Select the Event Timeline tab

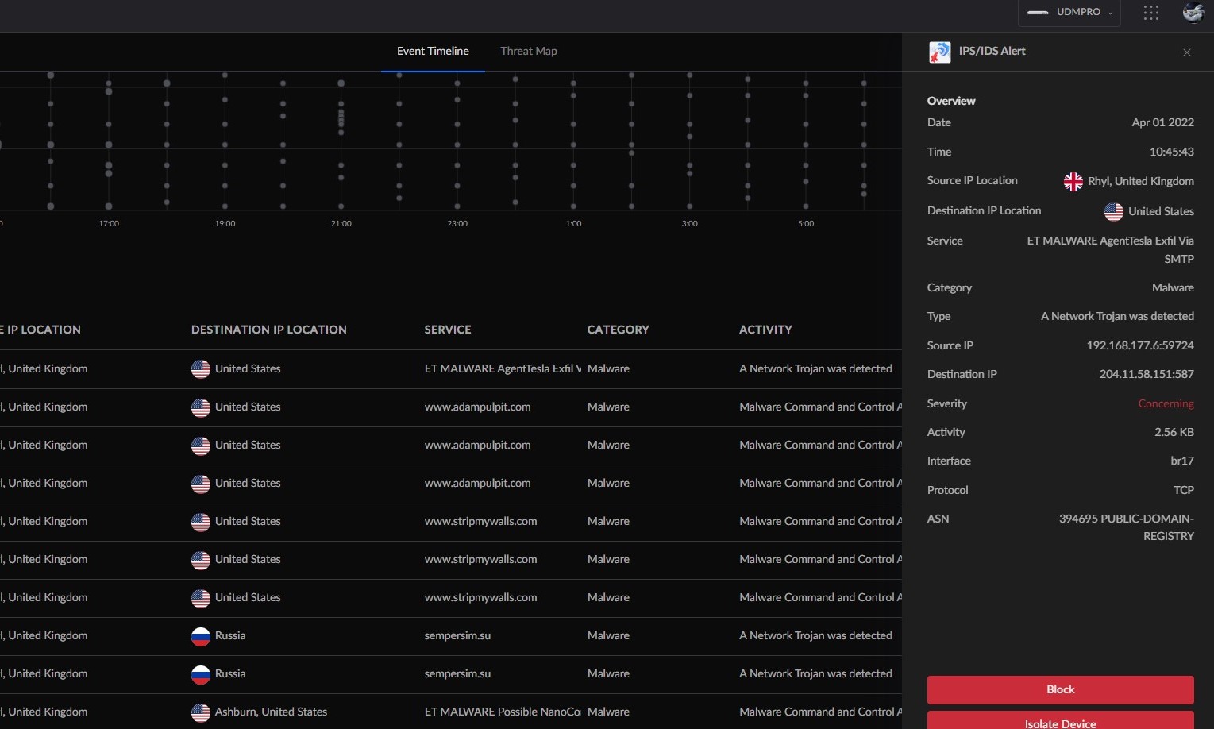(433, 51)
